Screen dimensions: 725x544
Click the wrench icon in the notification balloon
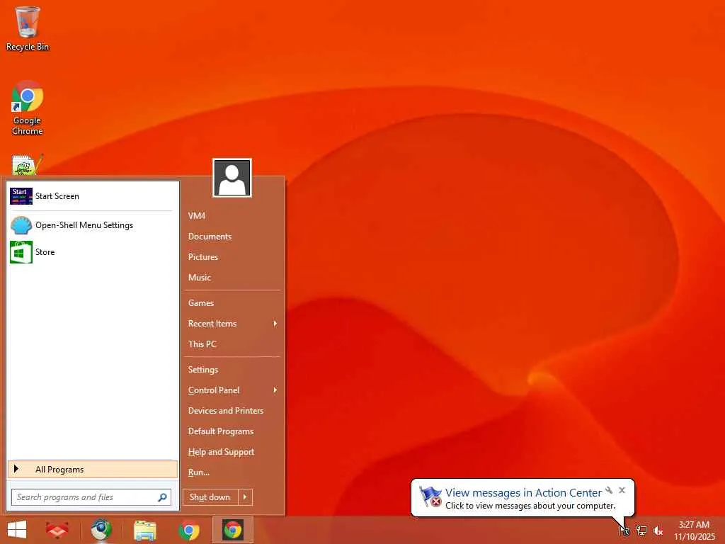click(x=609, y=490)
